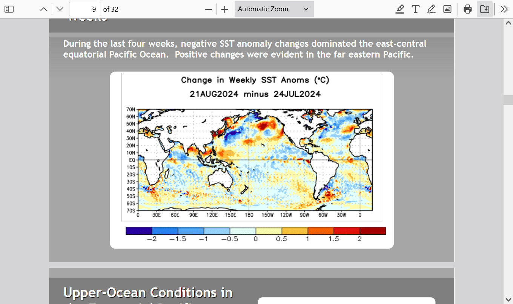This screenshot has width=513, height=304.
Task: Toggle the sidebar panel
Action: [x=9, y=9]
